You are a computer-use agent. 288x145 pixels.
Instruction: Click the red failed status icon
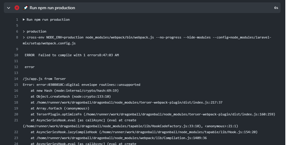pyautogui.click(x=17, y=8)
